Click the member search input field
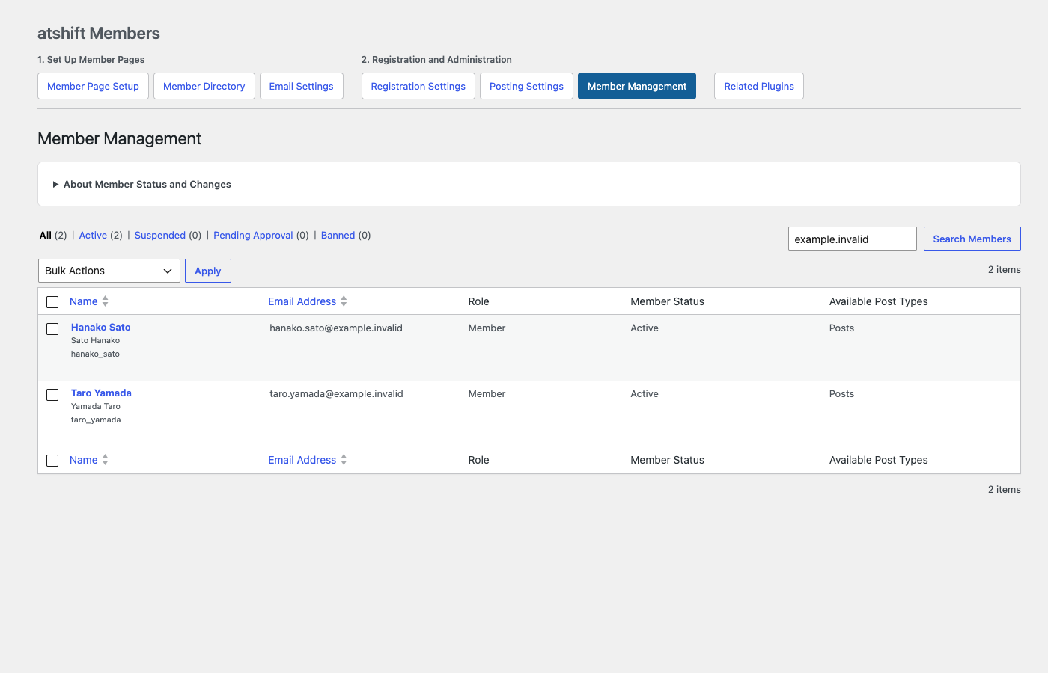Screen dimensions: 1048x673 pyautogui.click(x=852, y=239)
